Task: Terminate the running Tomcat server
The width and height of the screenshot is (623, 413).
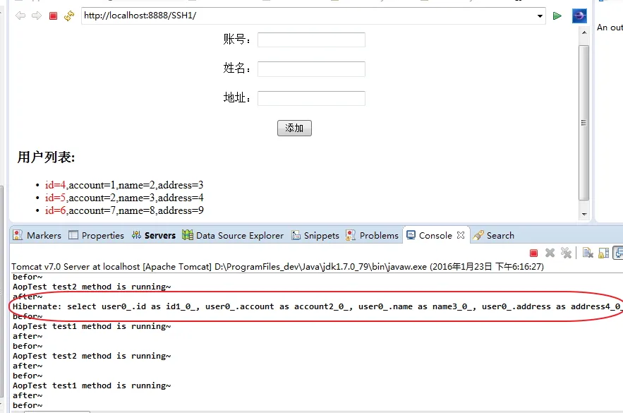Action: point(533,253)
